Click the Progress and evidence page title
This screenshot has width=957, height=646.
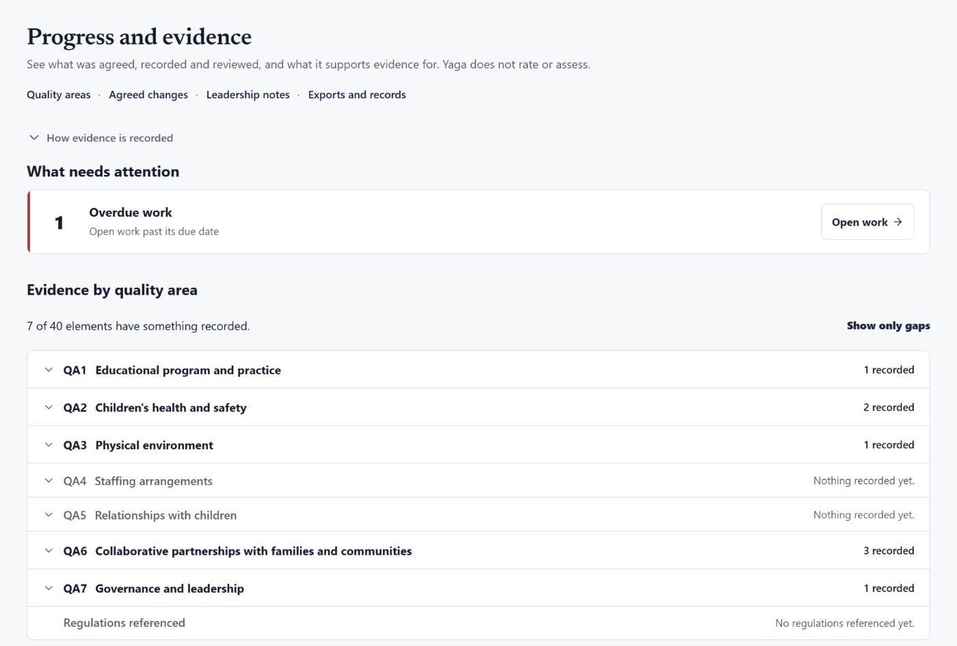tap(139, 36)
